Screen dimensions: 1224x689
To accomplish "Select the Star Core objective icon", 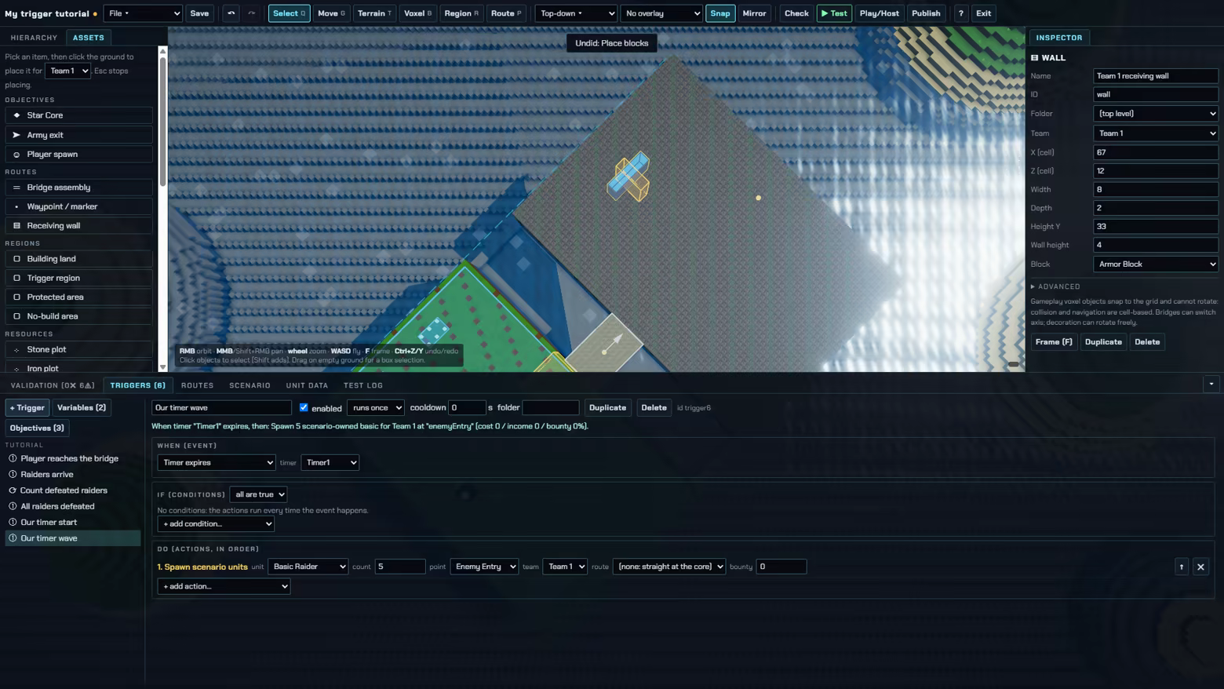I will tap(16, 115).
